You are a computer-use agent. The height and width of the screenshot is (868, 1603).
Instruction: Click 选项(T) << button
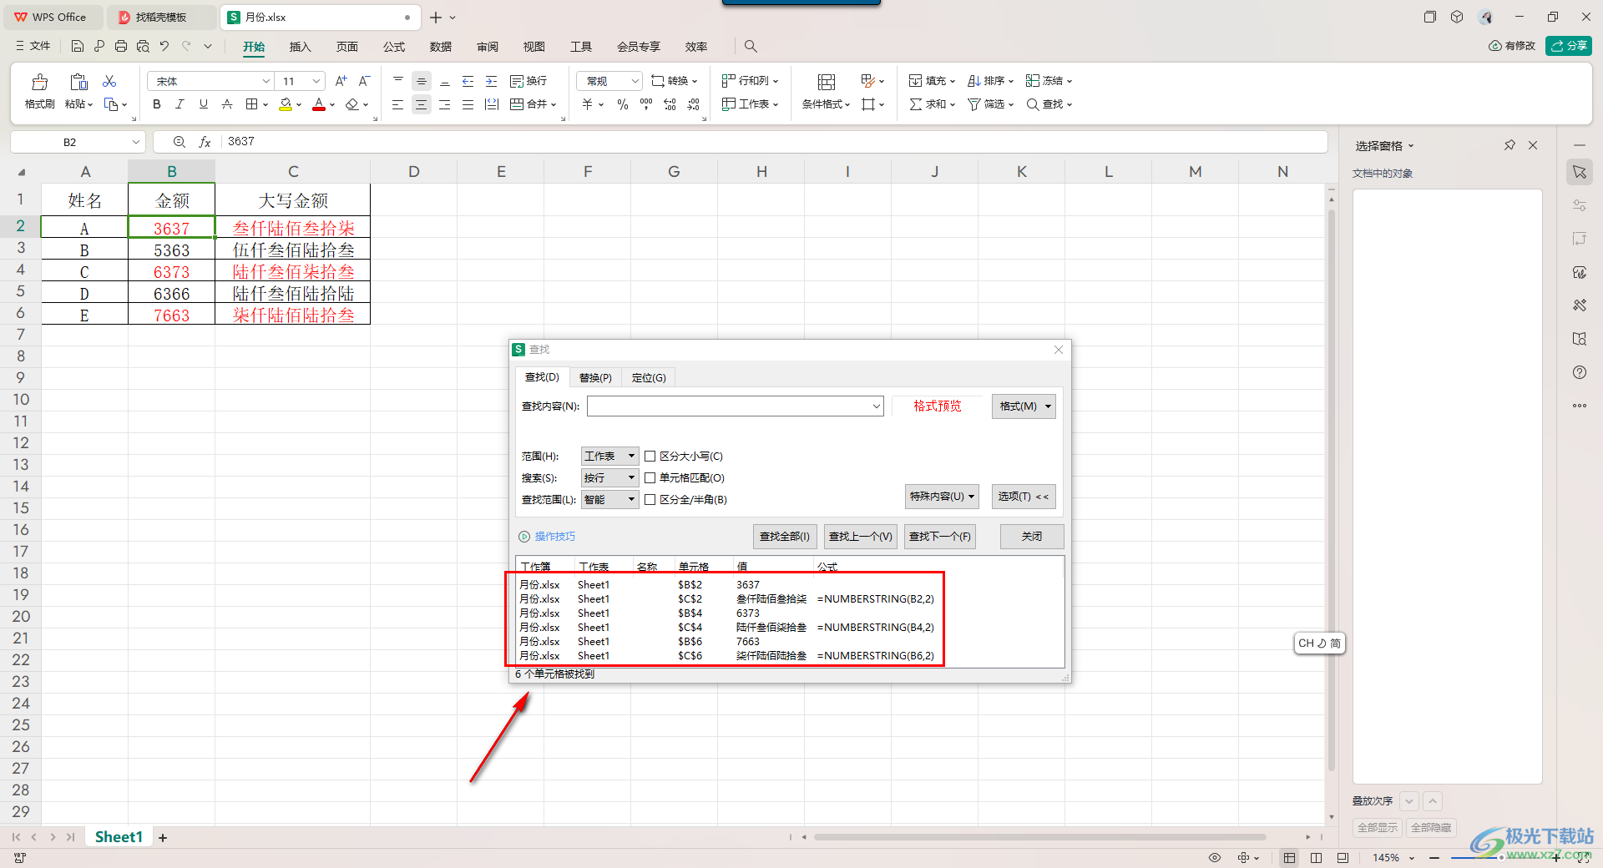point(1024,497)
